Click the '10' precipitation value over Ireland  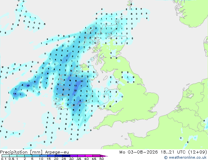click(82, 81)
